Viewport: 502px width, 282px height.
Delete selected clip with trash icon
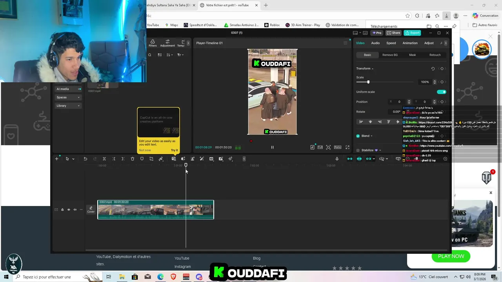pos(133,159)
